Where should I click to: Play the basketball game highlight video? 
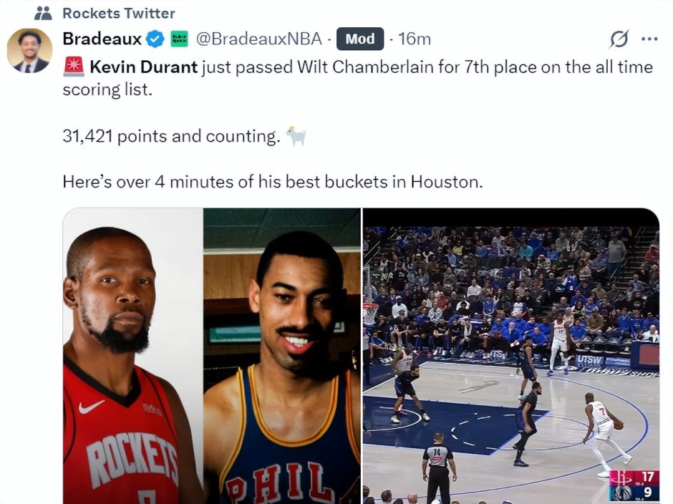pyautogui.click(x=510, y=356)
